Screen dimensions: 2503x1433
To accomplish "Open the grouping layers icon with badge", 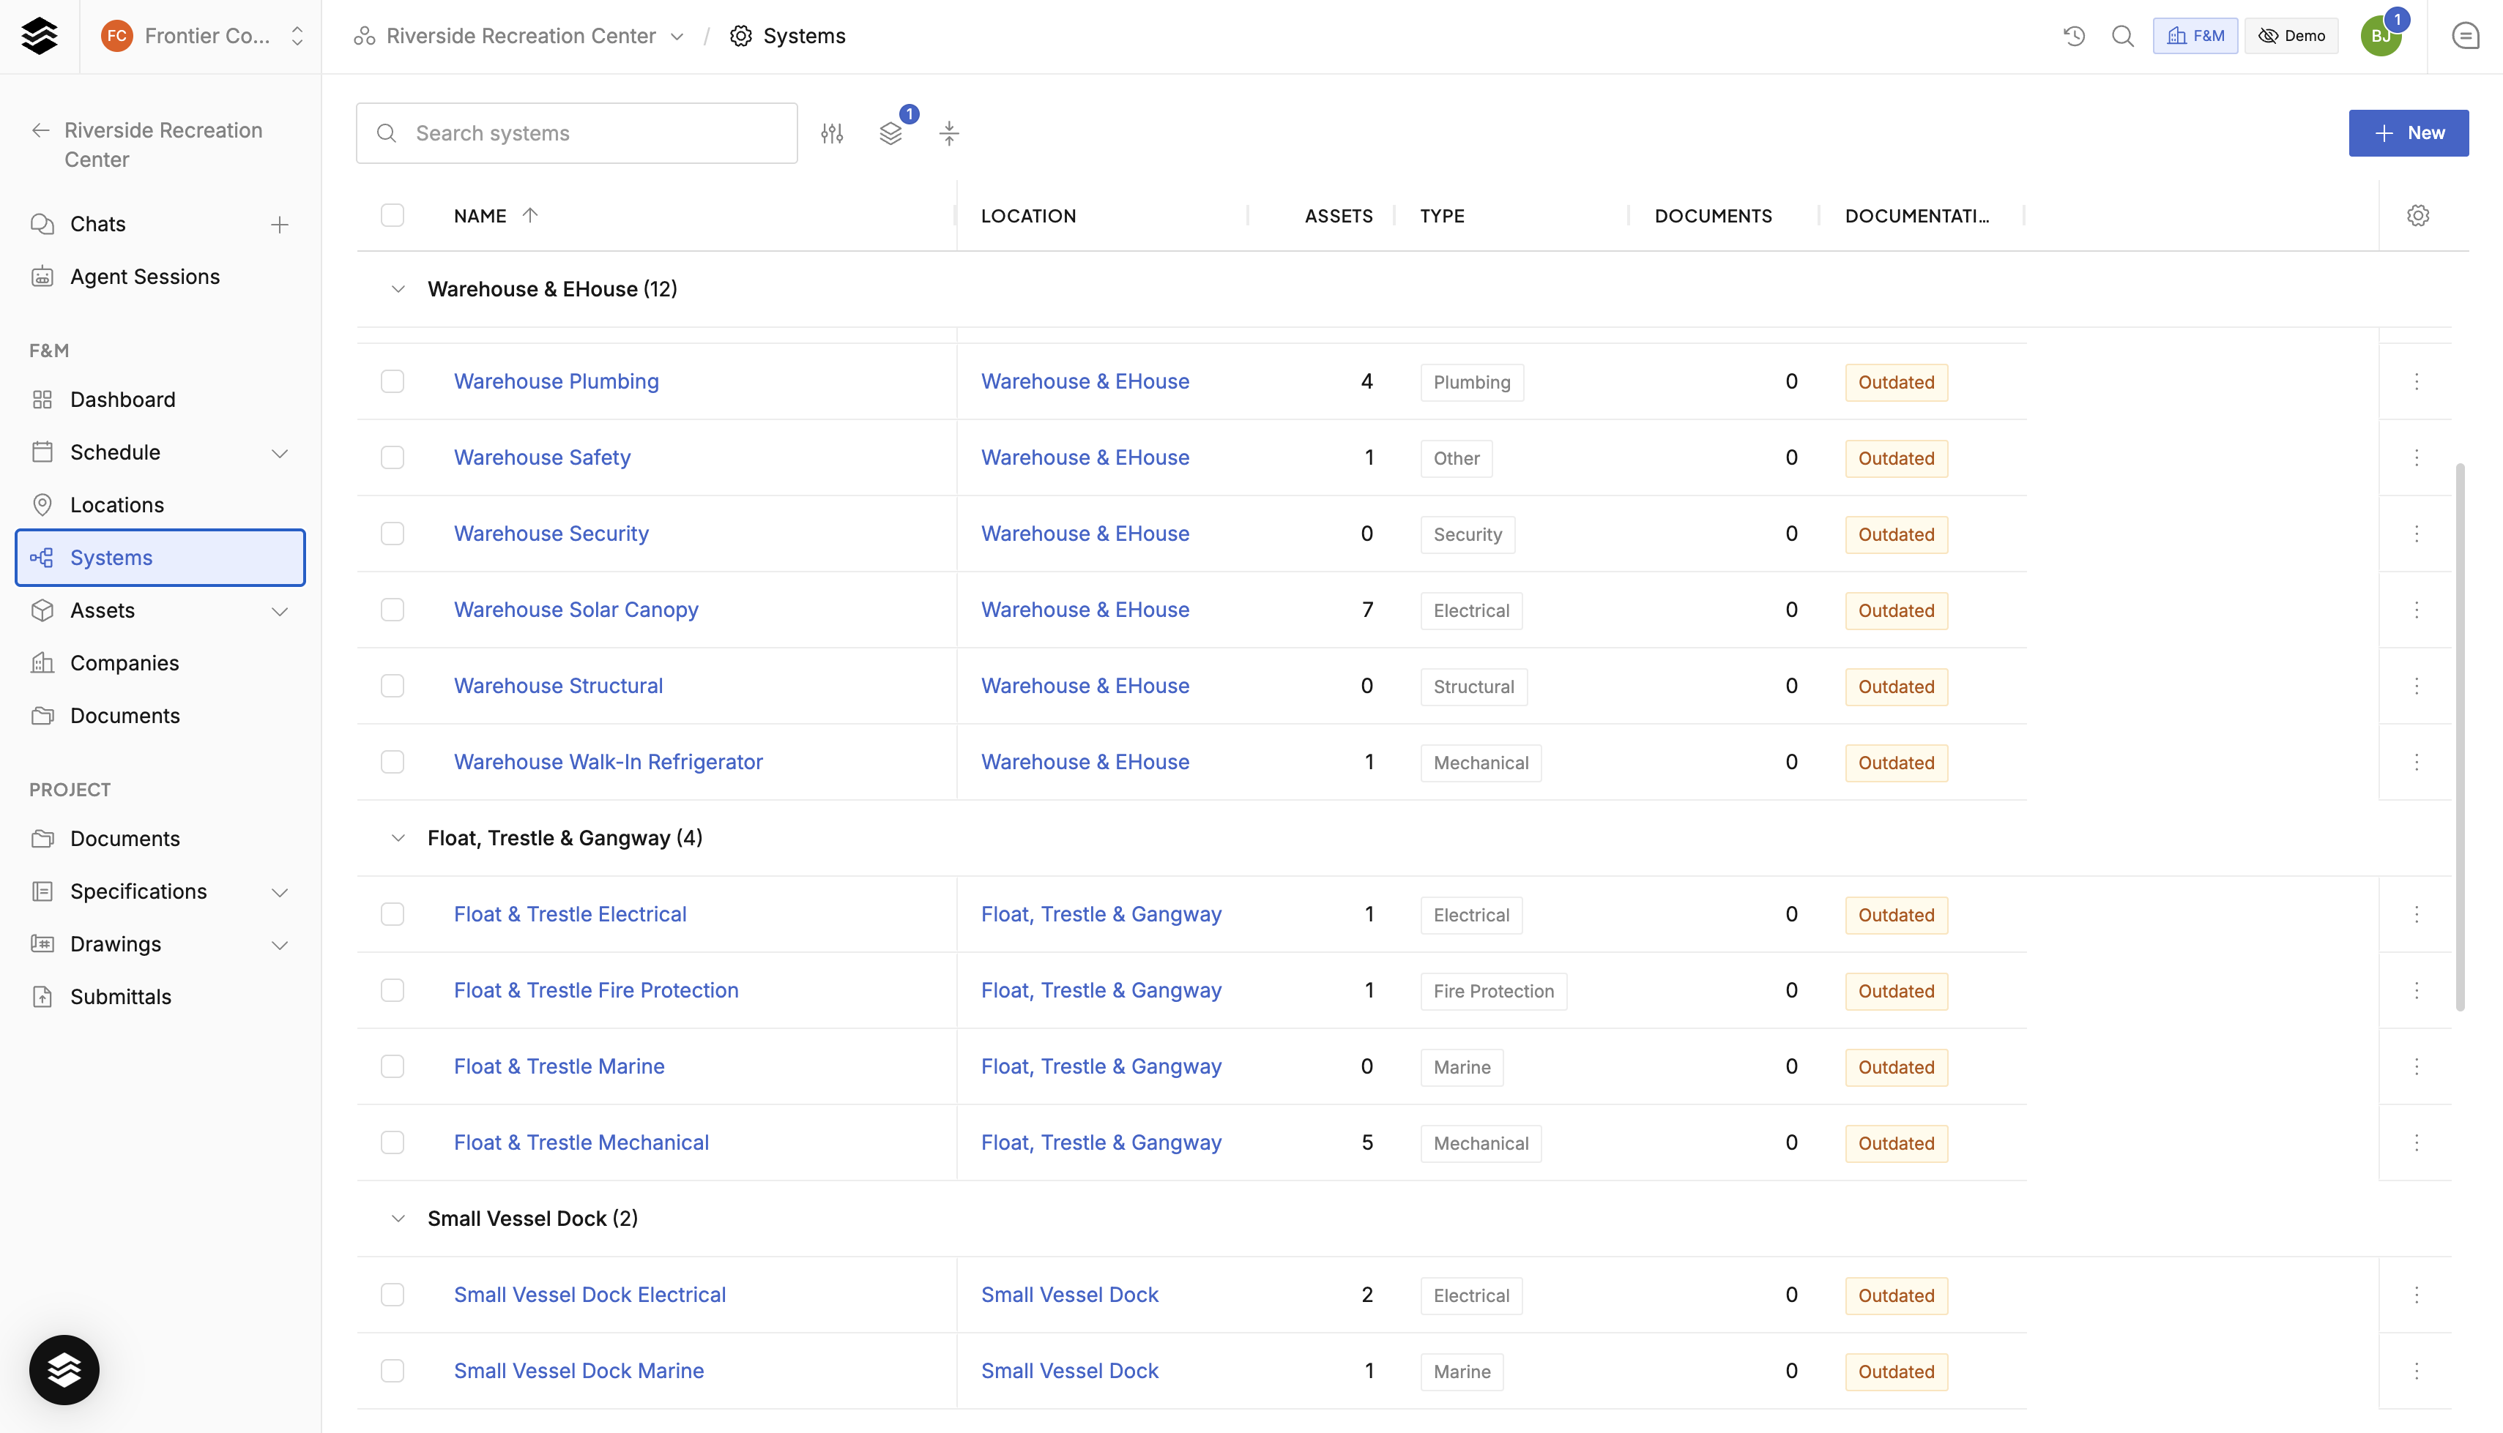I will [x=891, y=133].
